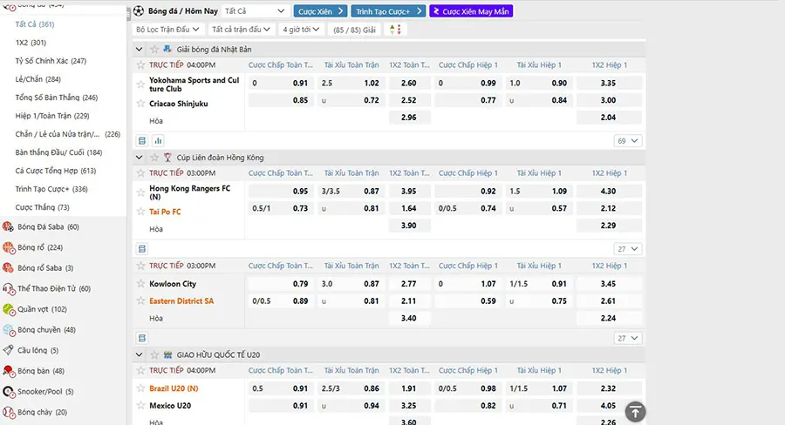Open statistics chart icon under Yokohama match
The image size is (785, 425).
pos(158,141)
